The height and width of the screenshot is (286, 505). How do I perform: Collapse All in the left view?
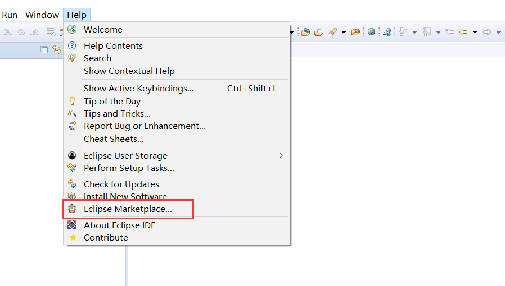coord(44,50)
